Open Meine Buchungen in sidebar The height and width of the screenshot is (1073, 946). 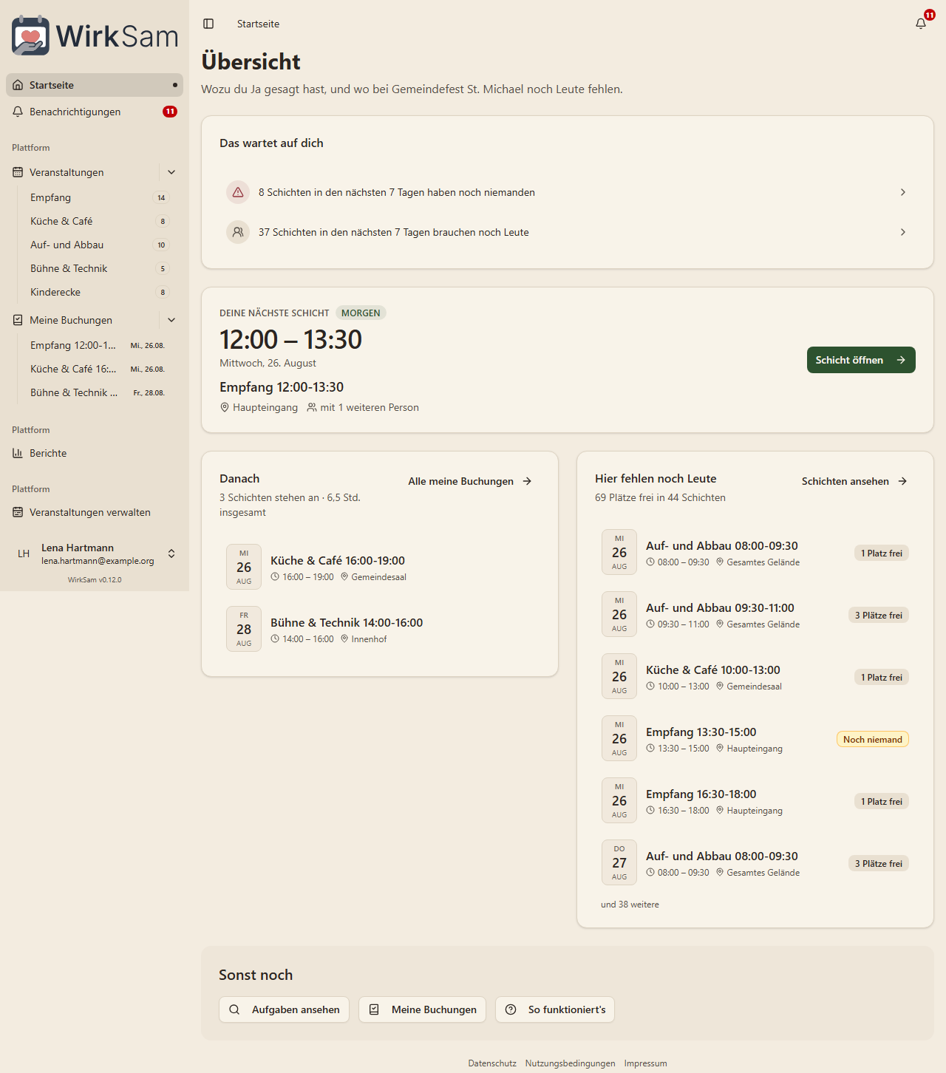click(x=81, y=320)
